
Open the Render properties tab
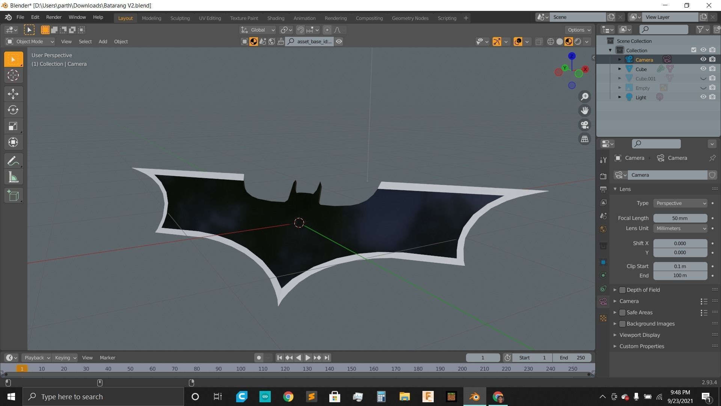coord(603,176)
